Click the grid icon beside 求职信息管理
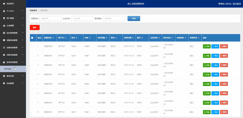Viewport: 243px width, 118px height. 4,55
